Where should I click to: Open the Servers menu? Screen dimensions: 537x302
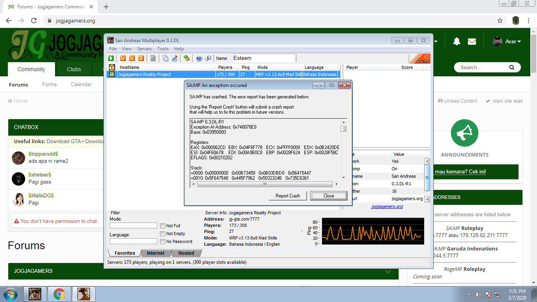[144, 49]
